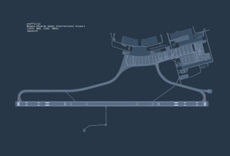Click the red hold line at east runway end
Screen dimensions: 230x156
pos(204,98)
